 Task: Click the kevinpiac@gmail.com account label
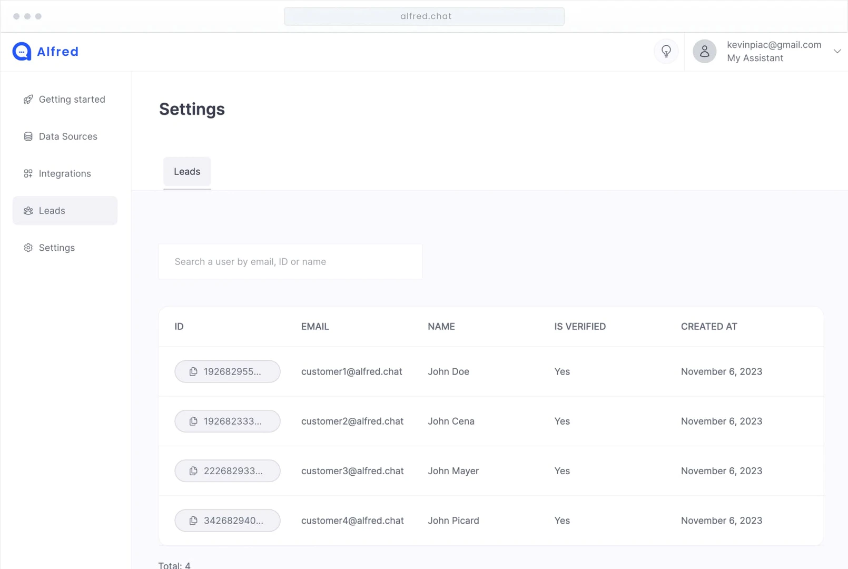(774, 45)
